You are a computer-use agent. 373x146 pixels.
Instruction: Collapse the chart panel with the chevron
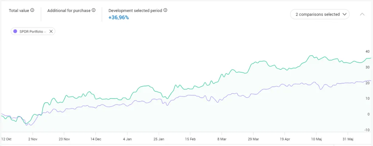(x=362, y=15)
